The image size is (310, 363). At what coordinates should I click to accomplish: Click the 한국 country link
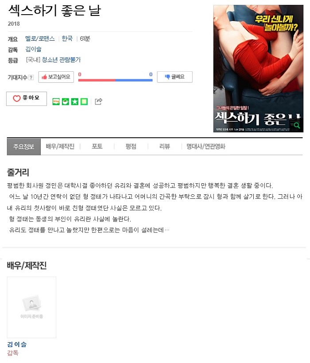tap(67, 39)
